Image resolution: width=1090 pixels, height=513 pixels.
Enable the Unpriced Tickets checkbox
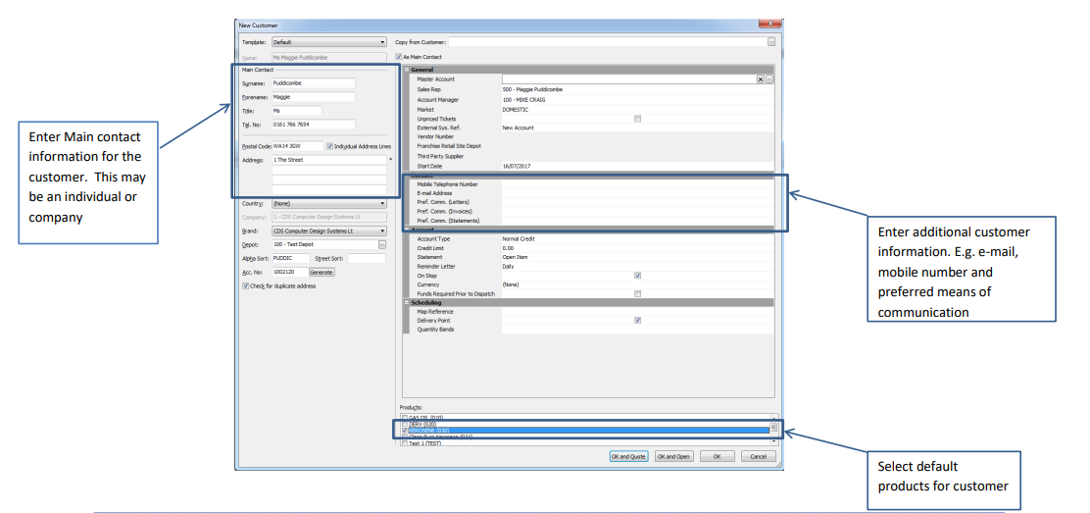click(637, 119)
